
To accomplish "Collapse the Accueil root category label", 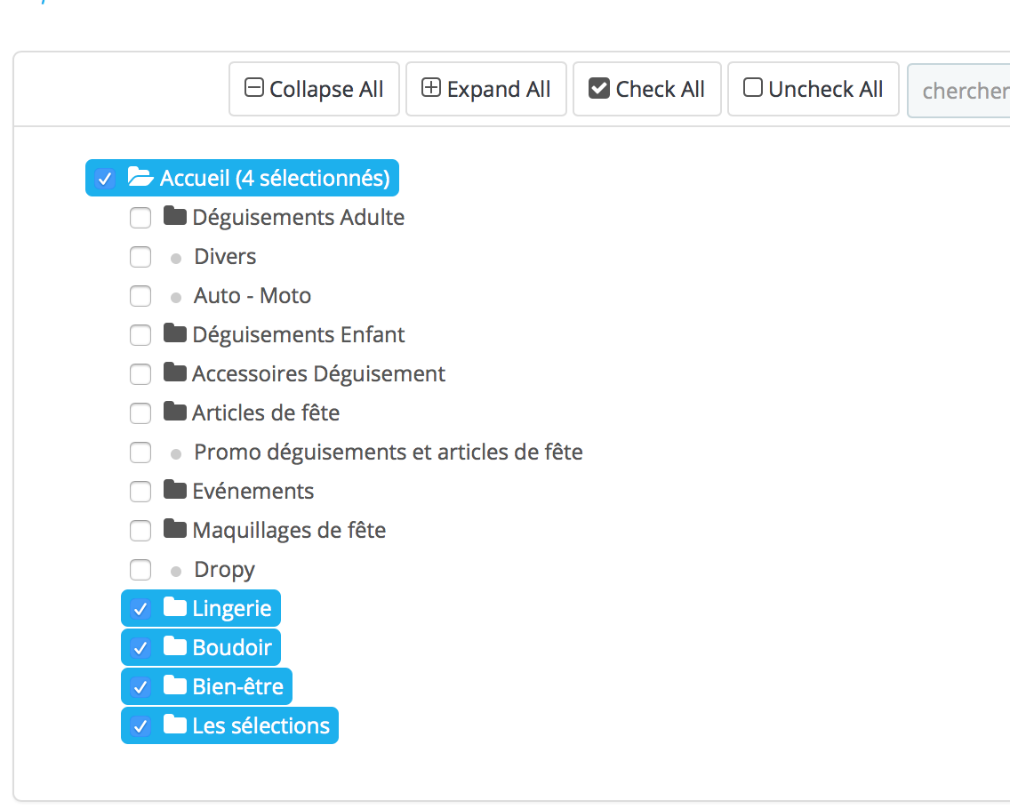I will click(x=274, y=178).
